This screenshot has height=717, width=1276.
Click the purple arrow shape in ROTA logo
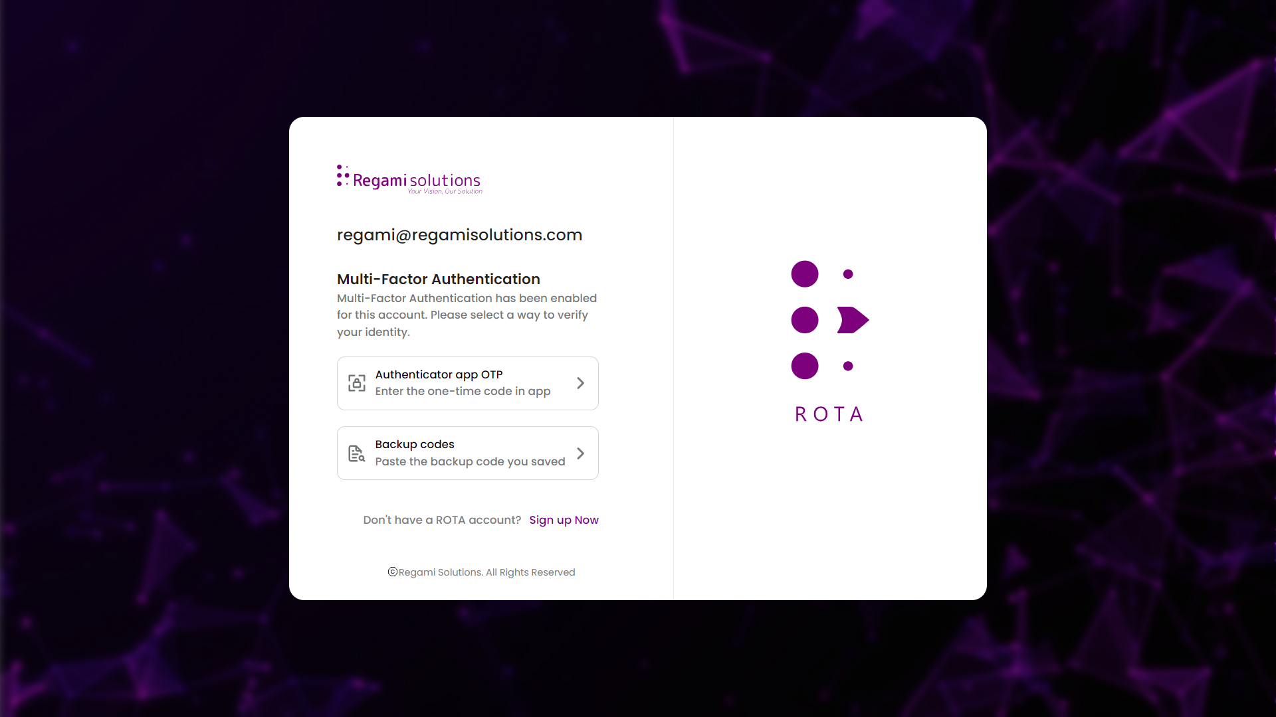(x=853, y=320)
